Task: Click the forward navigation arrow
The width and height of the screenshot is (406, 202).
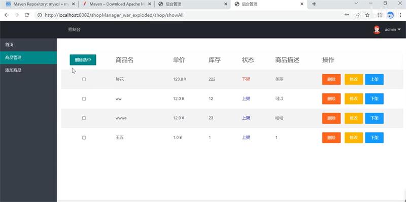Action: click(17, 15)
